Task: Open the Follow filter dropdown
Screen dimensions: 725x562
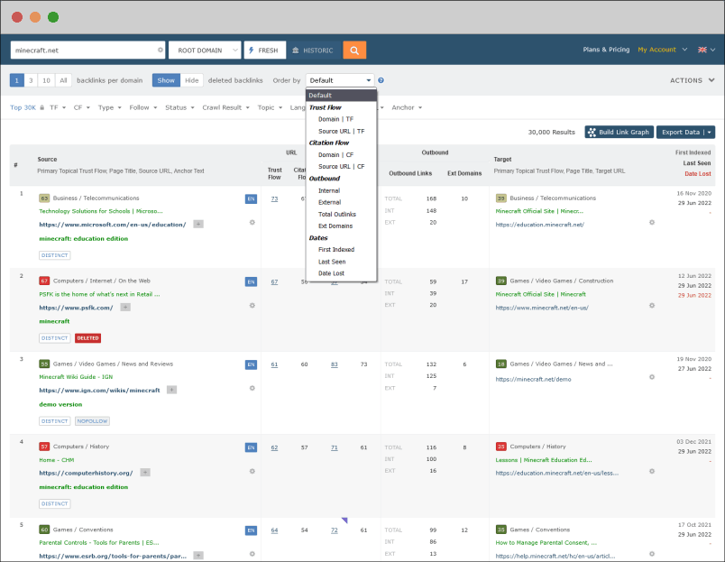Action: pyautogui.click(x=143, y=107)
